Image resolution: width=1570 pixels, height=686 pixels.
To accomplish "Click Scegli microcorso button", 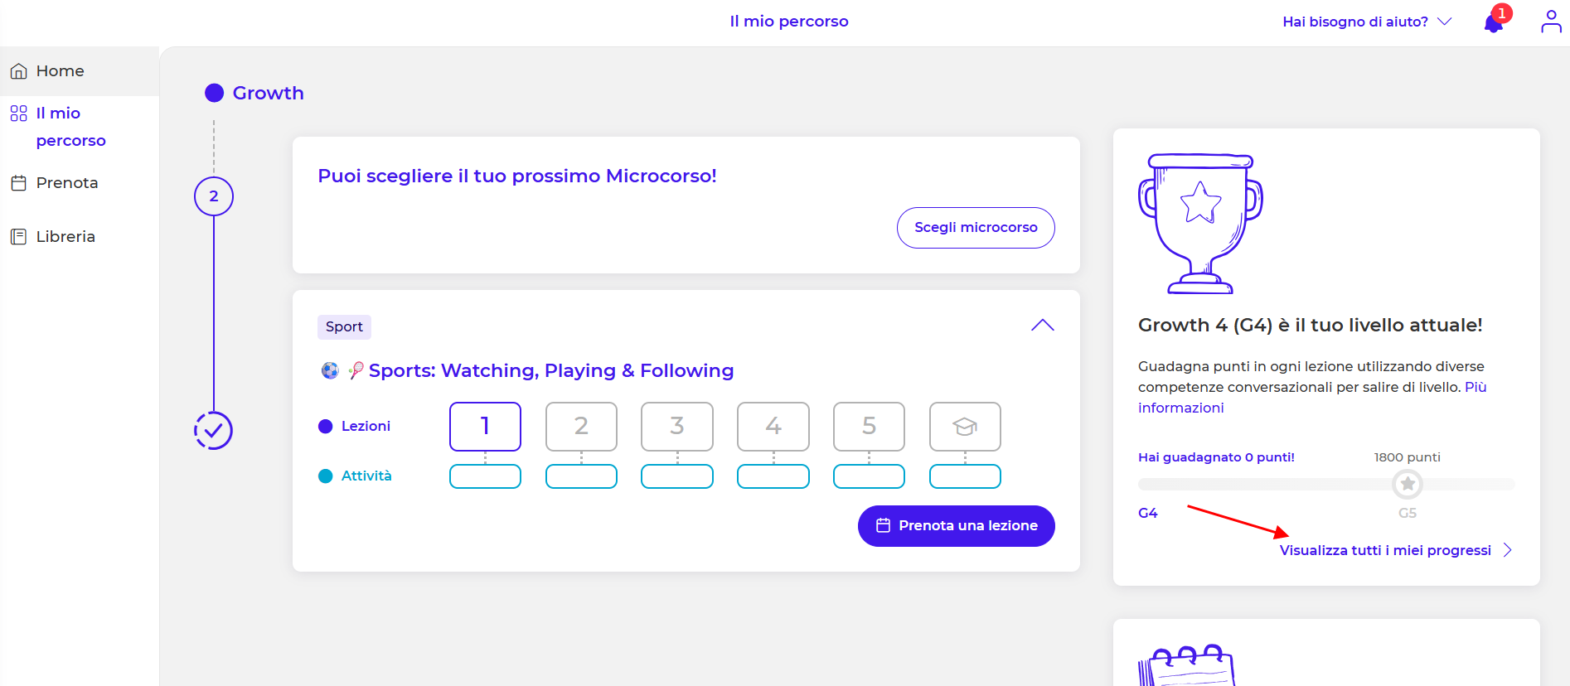I will 976,228.
